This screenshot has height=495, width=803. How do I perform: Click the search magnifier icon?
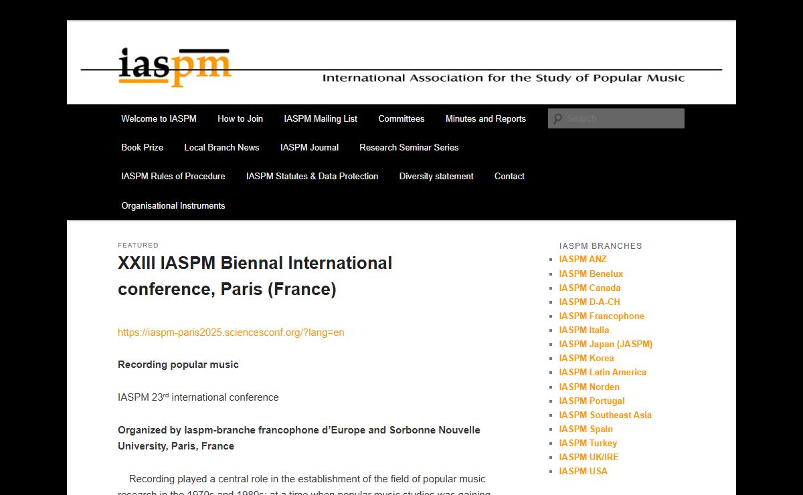pyautogui.click(x=557, y=118)
